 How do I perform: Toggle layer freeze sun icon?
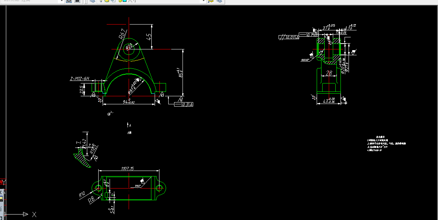pyautogui.click(x=107, y=1)
